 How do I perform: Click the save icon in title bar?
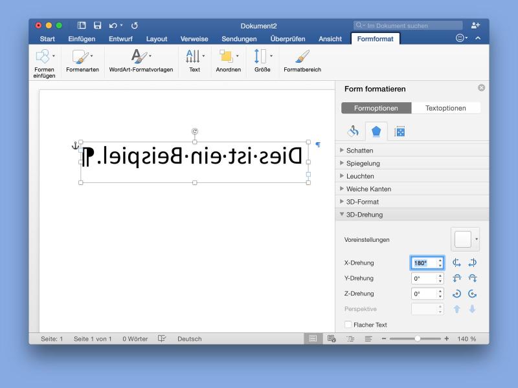click(x=98, y=26)
